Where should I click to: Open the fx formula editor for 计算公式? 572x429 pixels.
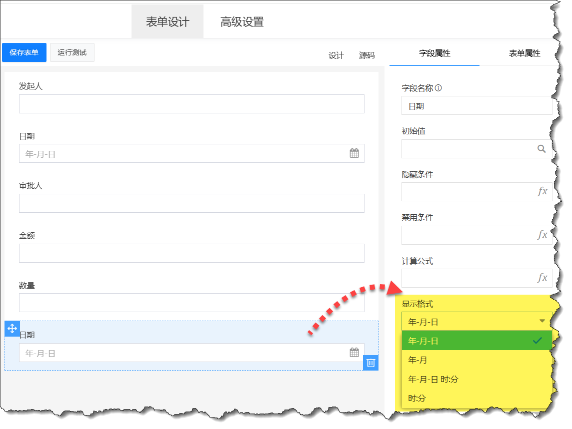[x=542, y=278]
